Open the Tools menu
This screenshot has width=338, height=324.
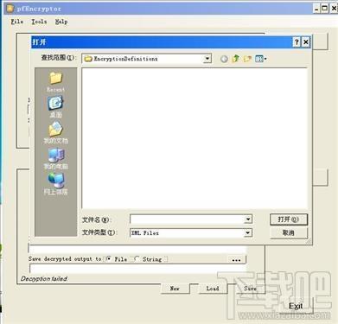coord(39,22)
